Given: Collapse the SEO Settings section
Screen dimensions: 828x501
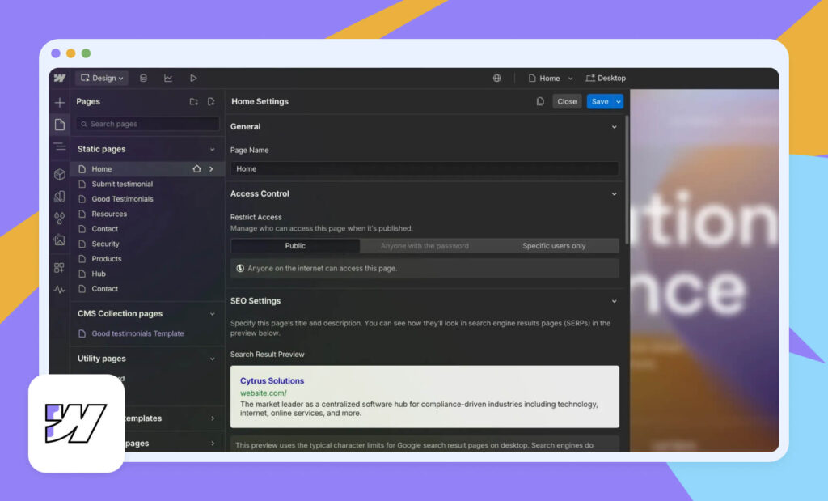Looking at the screenshot, I should [615, 301].
